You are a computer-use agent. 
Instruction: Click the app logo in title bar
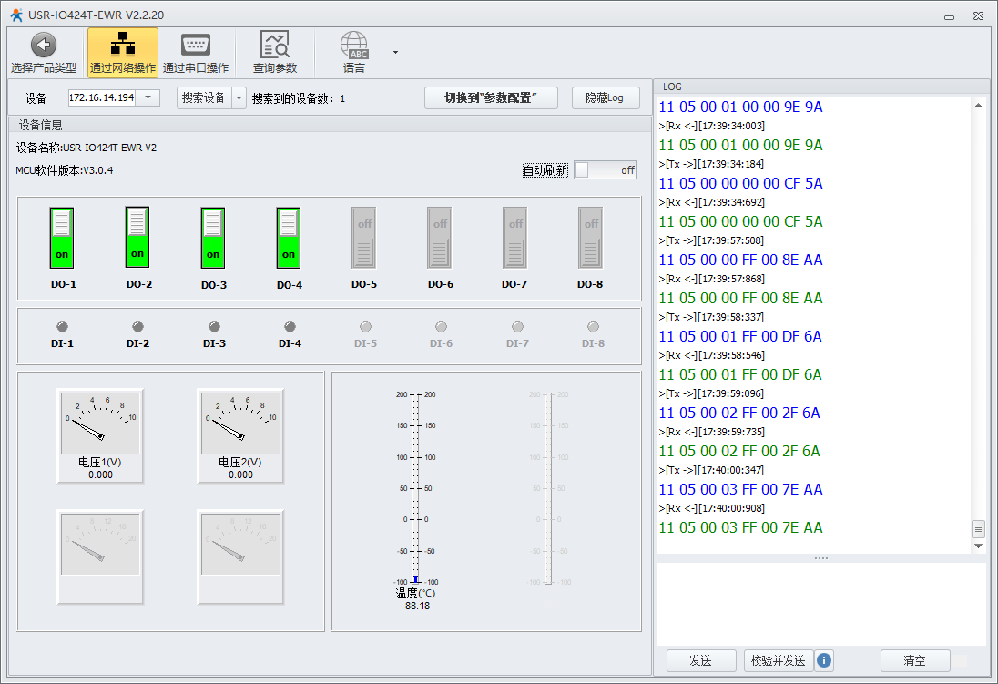click(x=16, y=15)
